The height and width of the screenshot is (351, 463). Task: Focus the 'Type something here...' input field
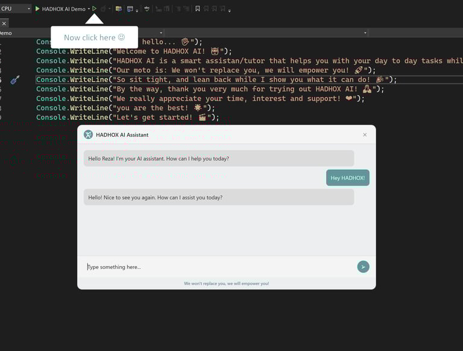coord(218,267)
